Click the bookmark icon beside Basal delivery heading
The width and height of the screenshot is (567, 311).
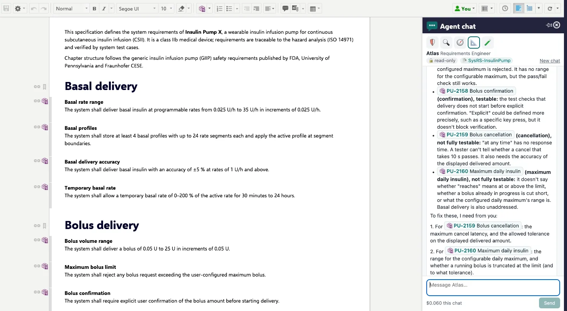coord(44,87)
